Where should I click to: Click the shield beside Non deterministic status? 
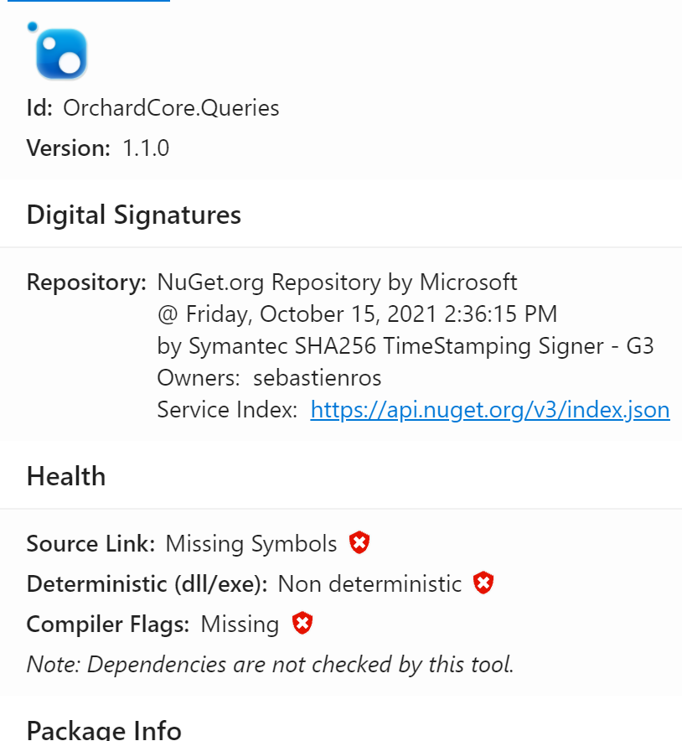point(484,583)
